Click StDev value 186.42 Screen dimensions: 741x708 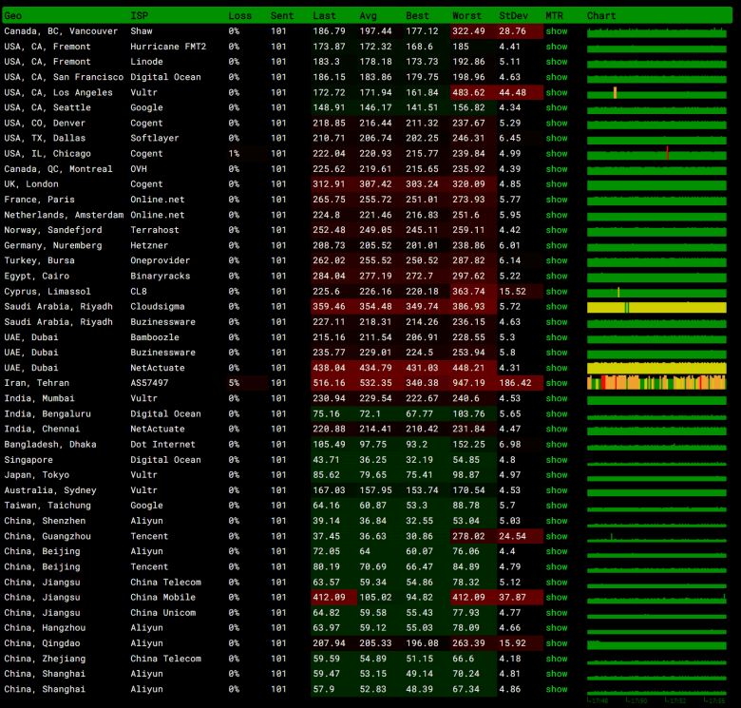click(x=515, y=383)
